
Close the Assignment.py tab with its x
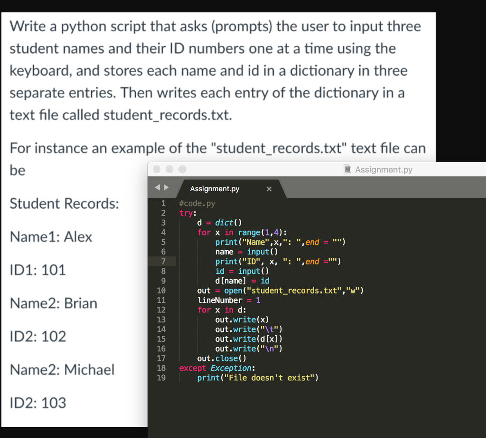point(269,189)
